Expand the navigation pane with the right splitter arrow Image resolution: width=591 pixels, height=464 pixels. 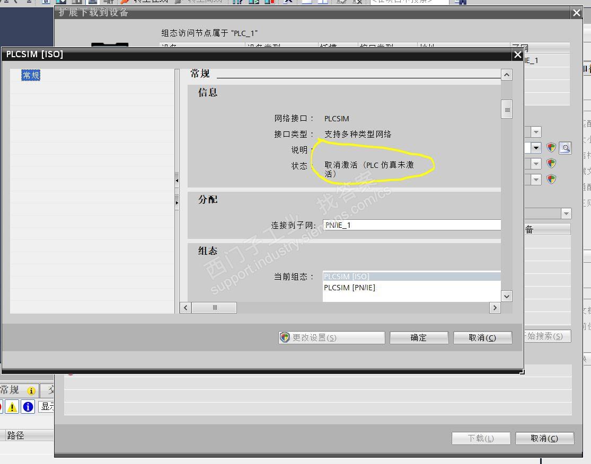coord(177,203)
